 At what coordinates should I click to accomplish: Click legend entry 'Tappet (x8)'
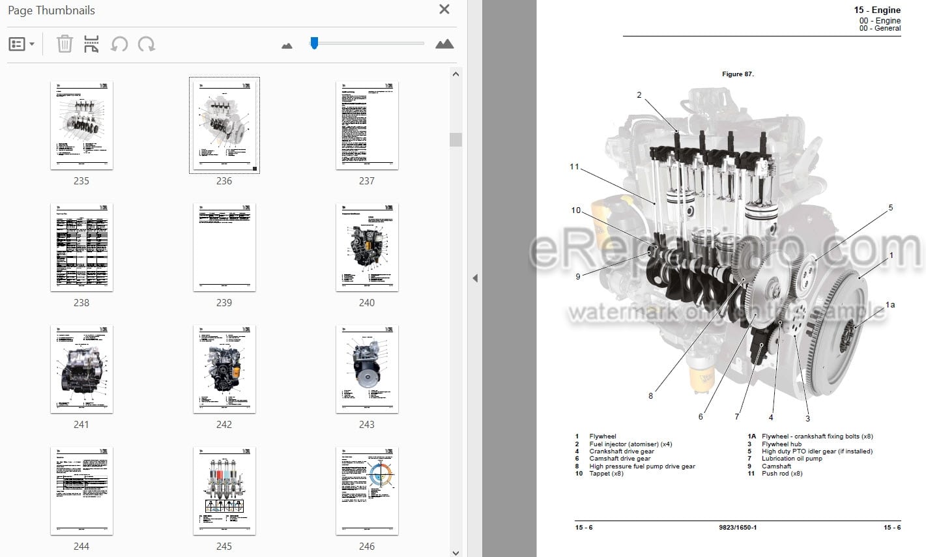click(x=606, y=474)
